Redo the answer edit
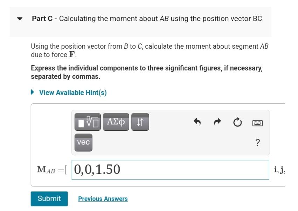This screenshot has width=298, height=211. (x=217, y=122)
